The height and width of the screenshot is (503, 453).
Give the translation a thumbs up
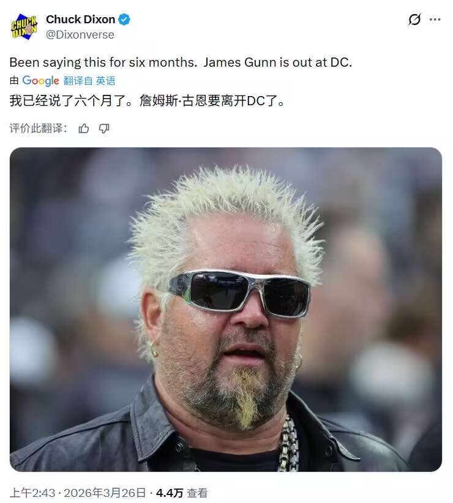pos(84,129)
